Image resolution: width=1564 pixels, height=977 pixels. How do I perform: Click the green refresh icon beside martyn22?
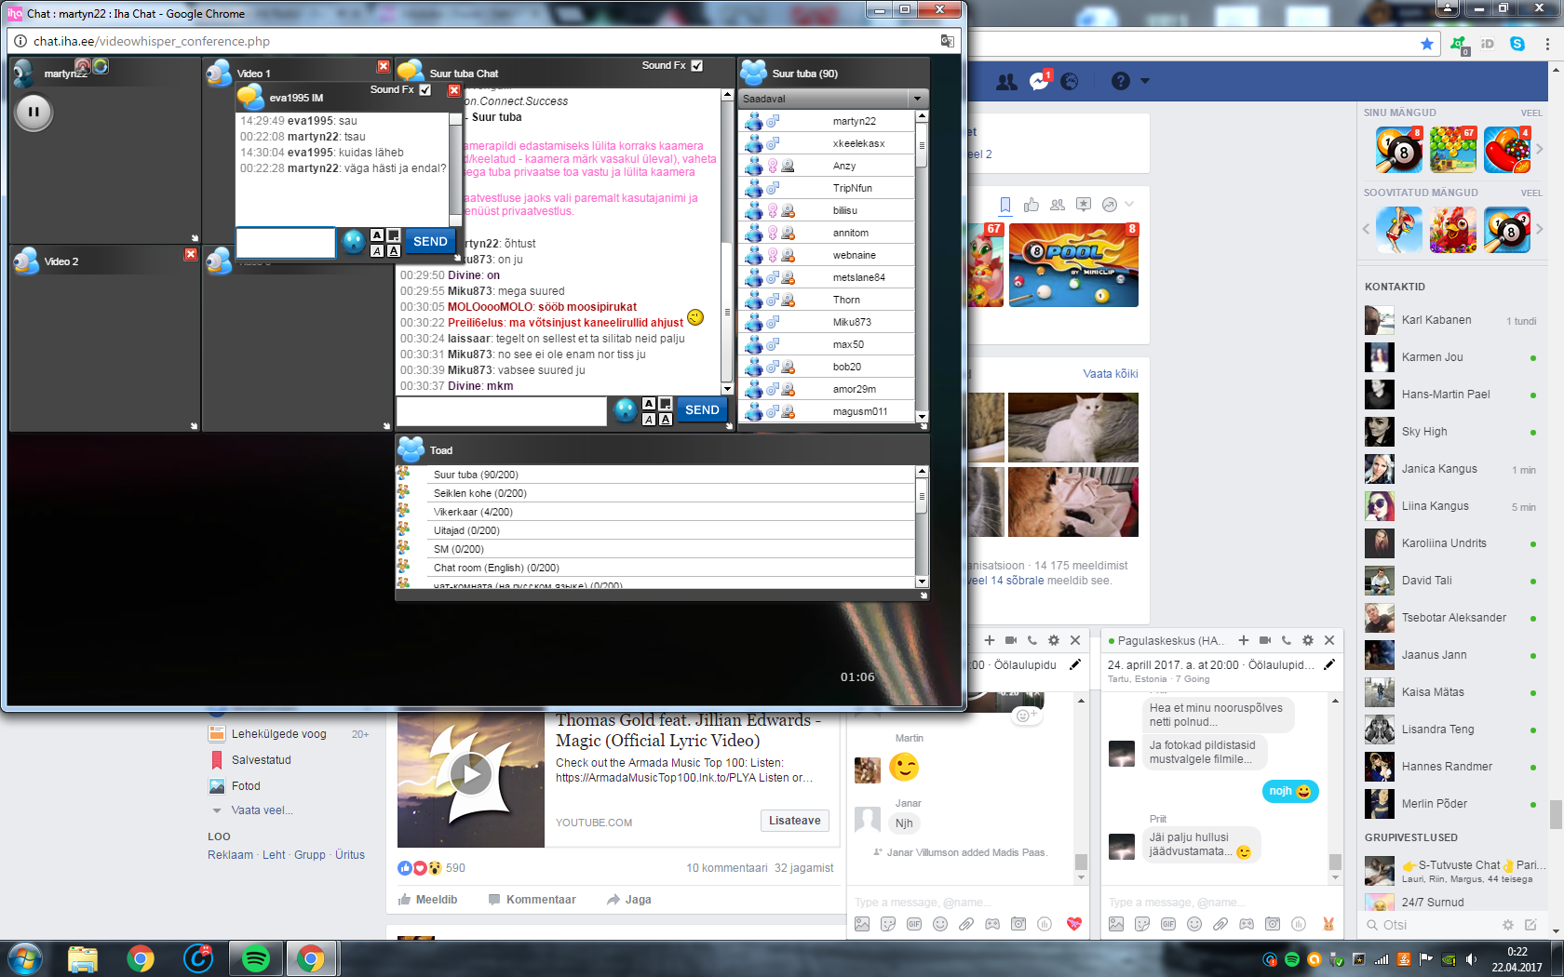(x=101, y=66)
